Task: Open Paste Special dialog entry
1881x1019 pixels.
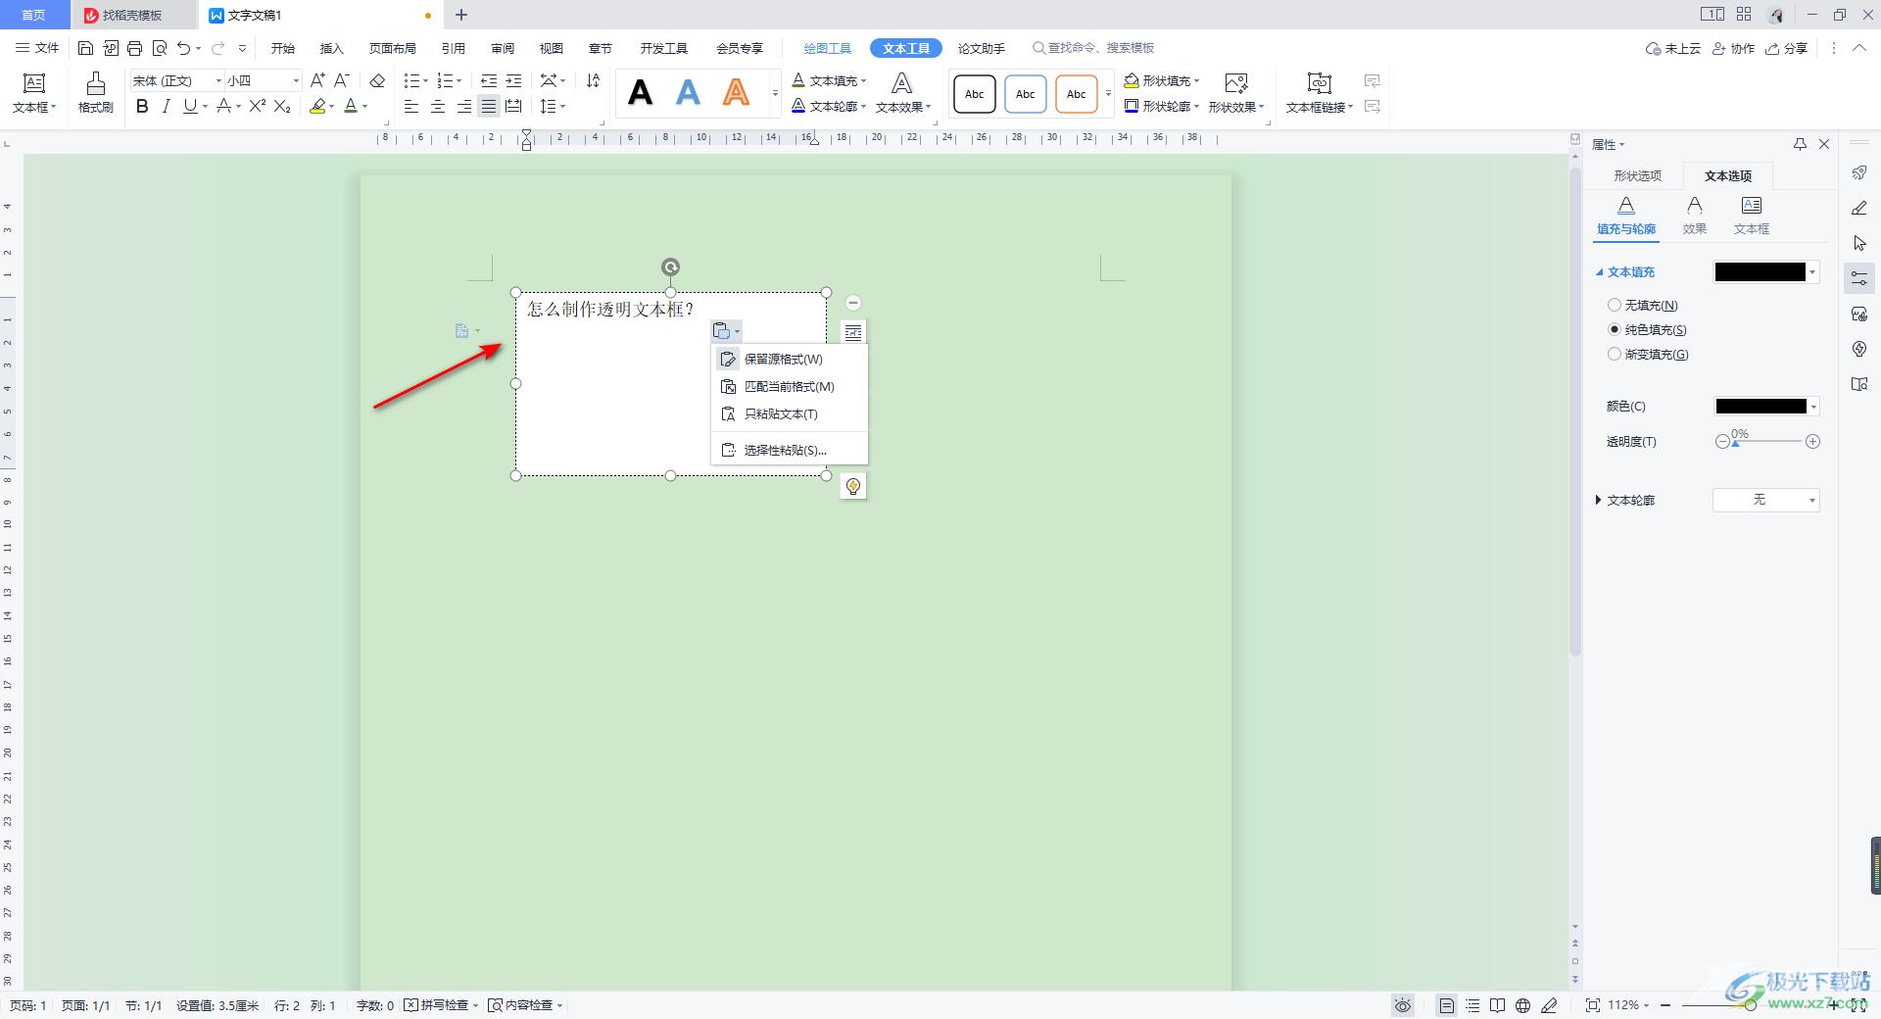Action: point(790,450)
